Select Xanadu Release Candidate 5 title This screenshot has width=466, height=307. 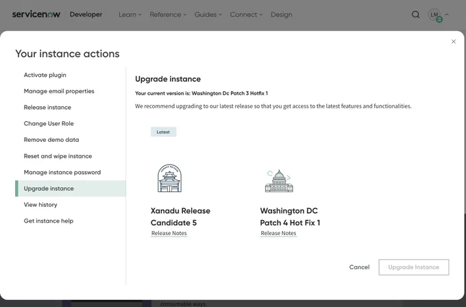pos(180,217)
